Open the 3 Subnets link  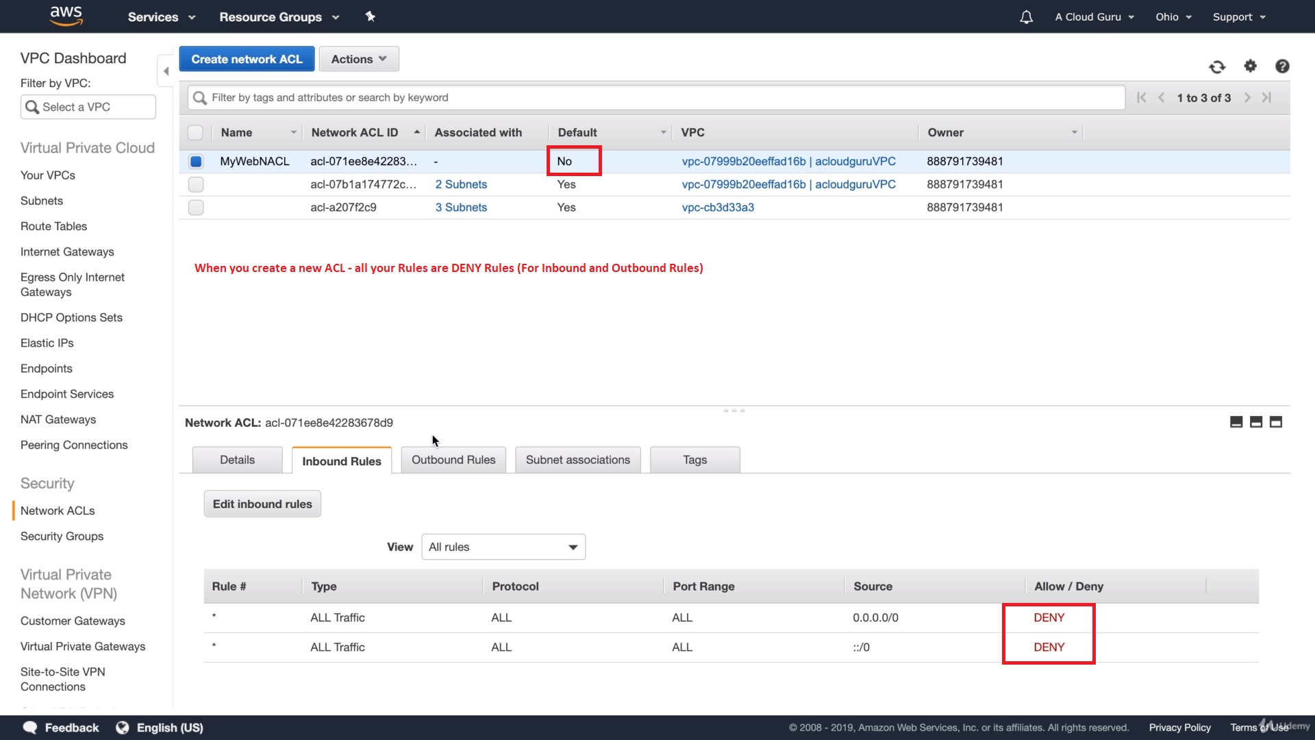tap(461, 208)
